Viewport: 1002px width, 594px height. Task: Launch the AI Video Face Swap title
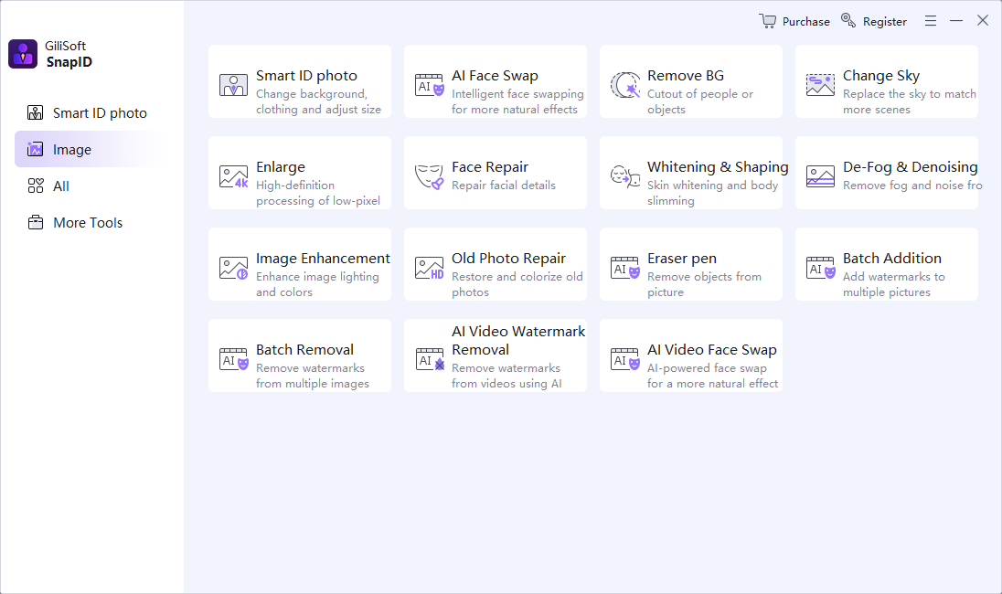point(712,349)
